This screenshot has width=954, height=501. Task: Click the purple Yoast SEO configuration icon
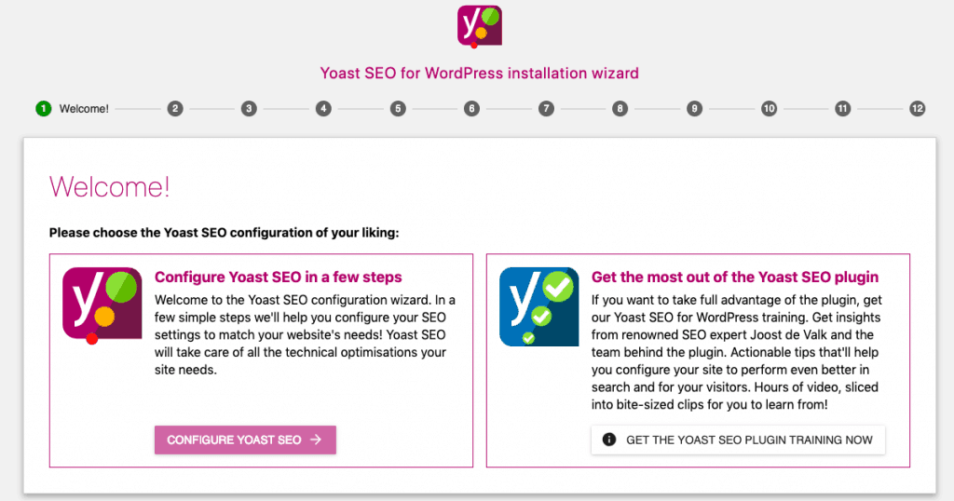tap(102, 305)
